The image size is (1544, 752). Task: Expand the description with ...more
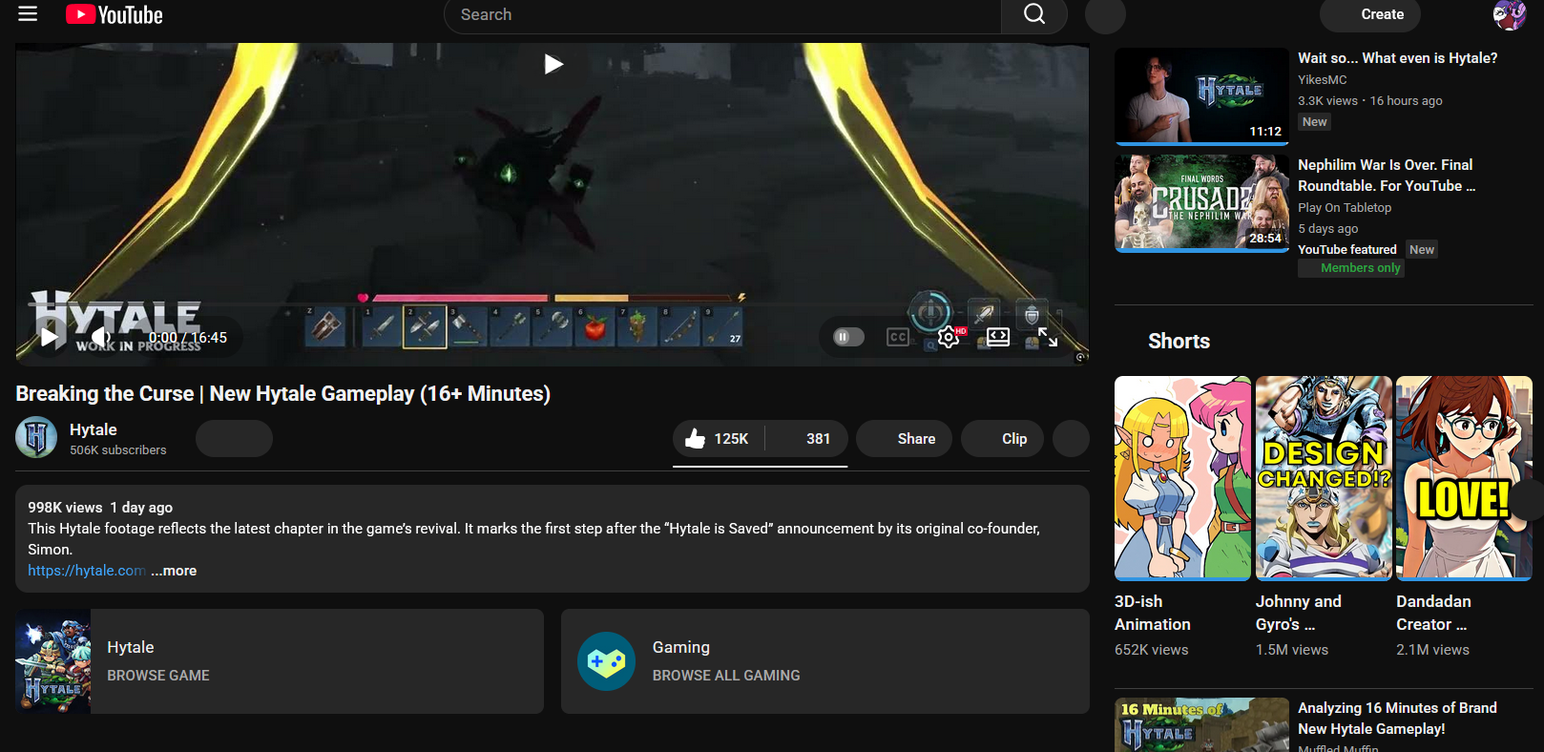pyautogui.click(x=174, y=571)
